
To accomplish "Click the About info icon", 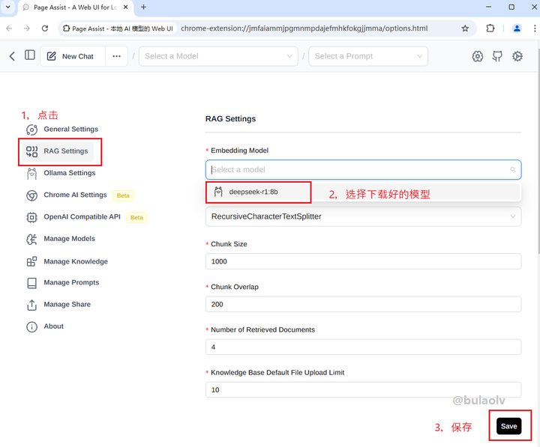I will point(31,326).
